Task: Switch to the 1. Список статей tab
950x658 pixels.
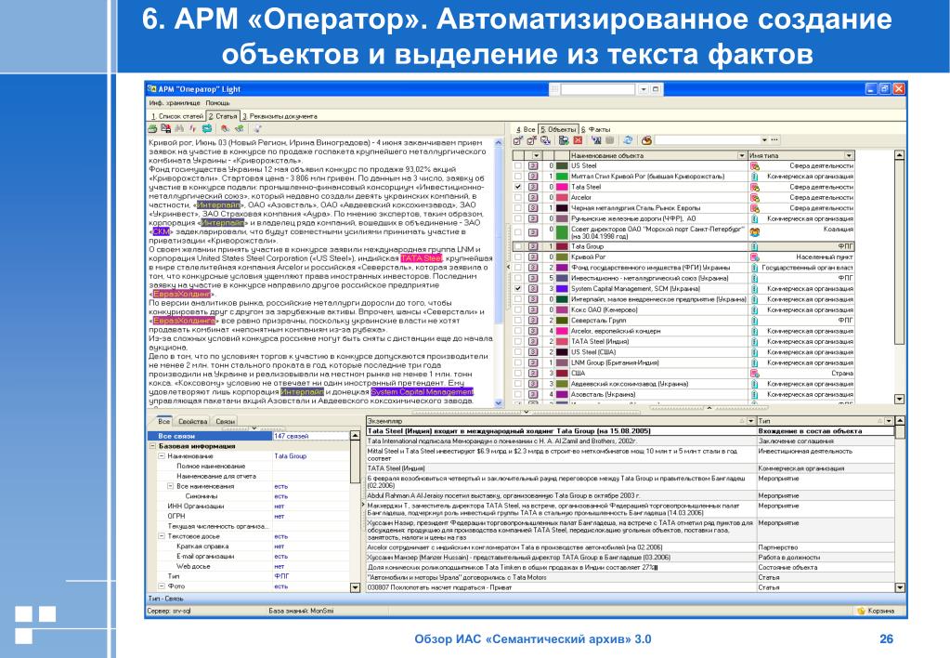Action: point(177,116)
